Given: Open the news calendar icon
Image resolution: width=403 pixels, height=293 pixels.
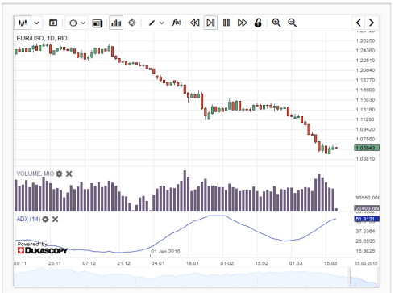Looking at the screenshot, I should point(98,23).
